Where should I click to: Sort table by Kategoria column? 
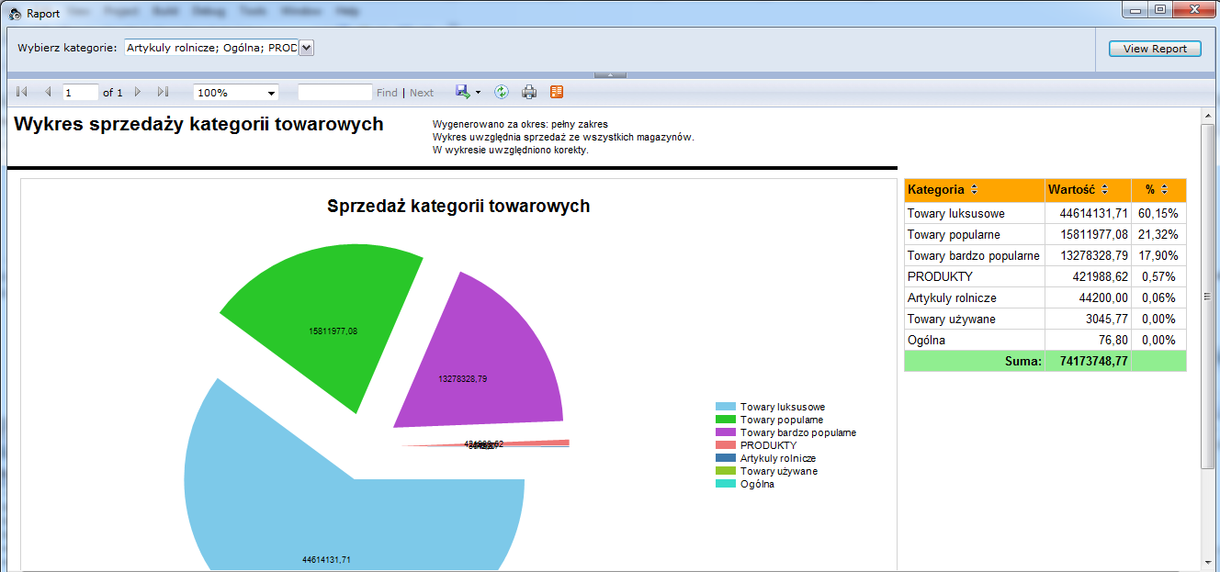coord(975,190)
